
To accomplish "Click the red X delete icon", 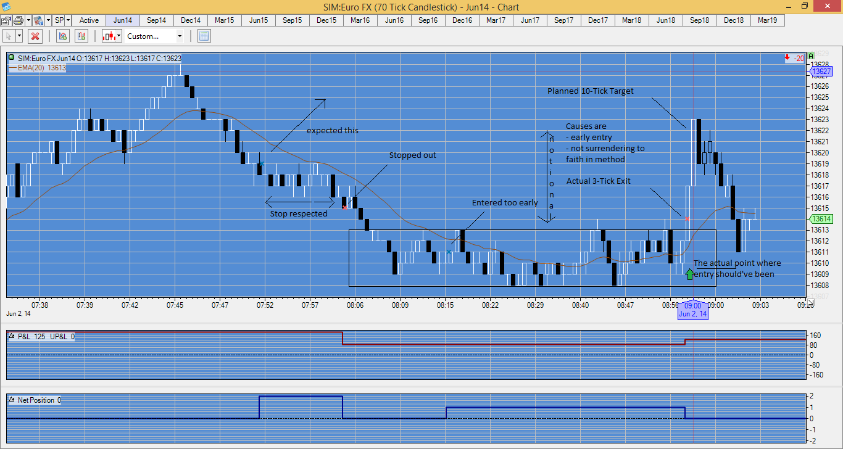I will point(35,36).
